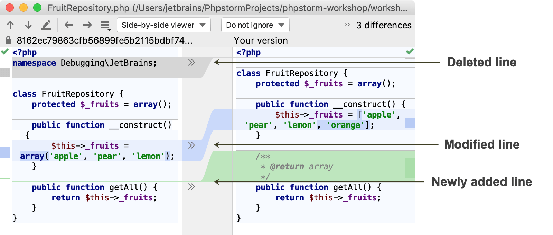Go to next difference with down arrow
553x235 pixels.
(x=28, y=25)
